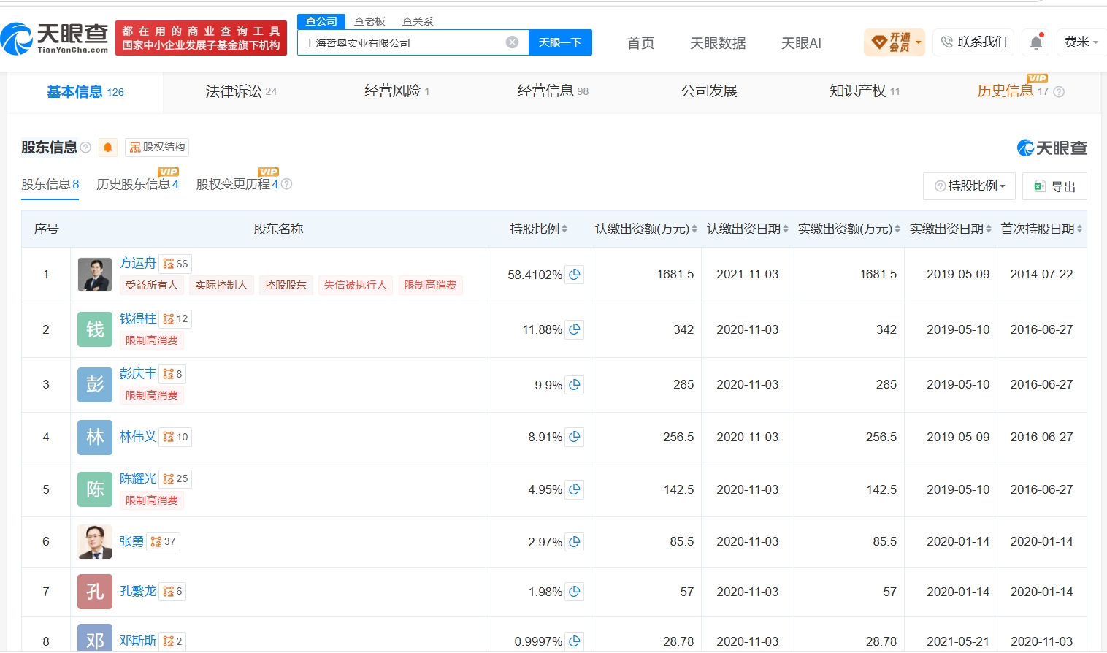Open the 股权结构 structure chart button
This screenshot has width=1107, height=653.
pos(157,148)
